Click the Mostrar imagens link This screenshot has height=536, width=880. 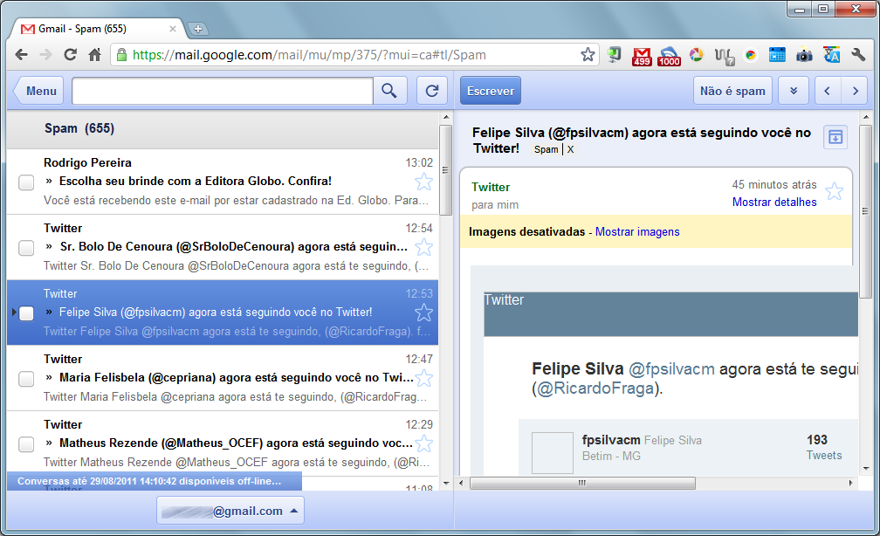[637, 231]
